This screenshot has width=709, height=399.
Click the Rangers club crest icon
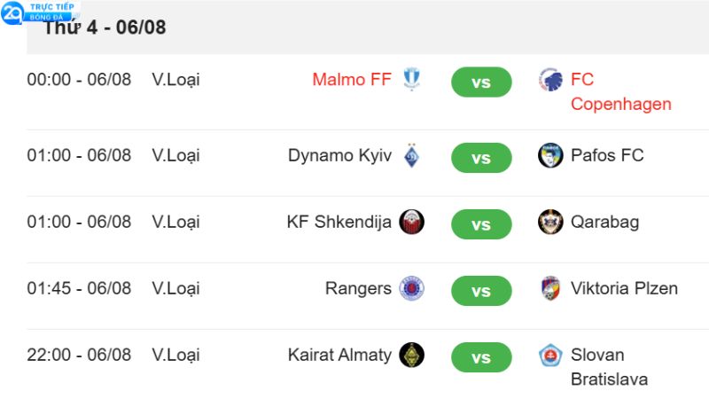[x=411, y=289]
